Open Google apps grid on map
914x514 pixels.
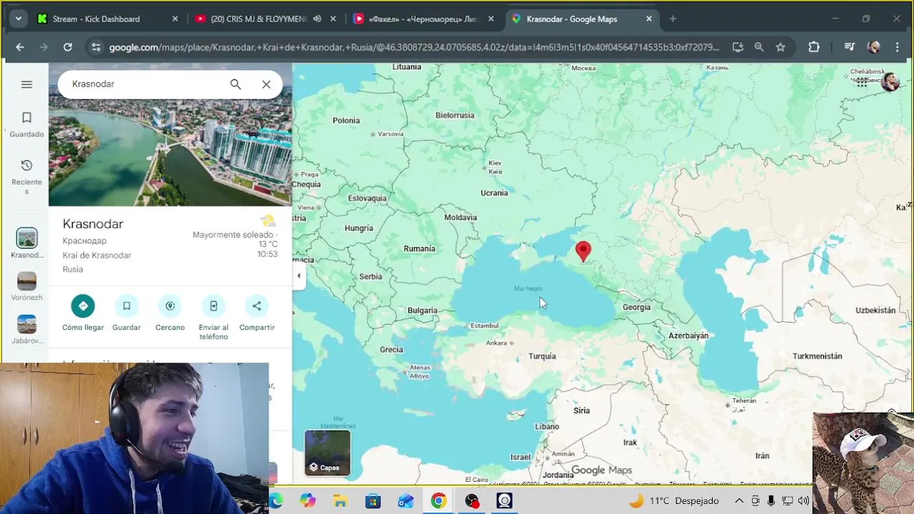[x=861, y=81]
